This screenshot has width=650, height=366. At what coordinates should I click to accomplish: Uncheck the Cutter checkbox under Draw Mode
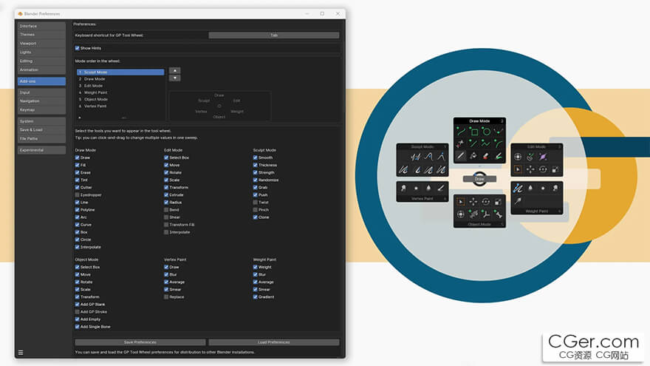(77, 187)
